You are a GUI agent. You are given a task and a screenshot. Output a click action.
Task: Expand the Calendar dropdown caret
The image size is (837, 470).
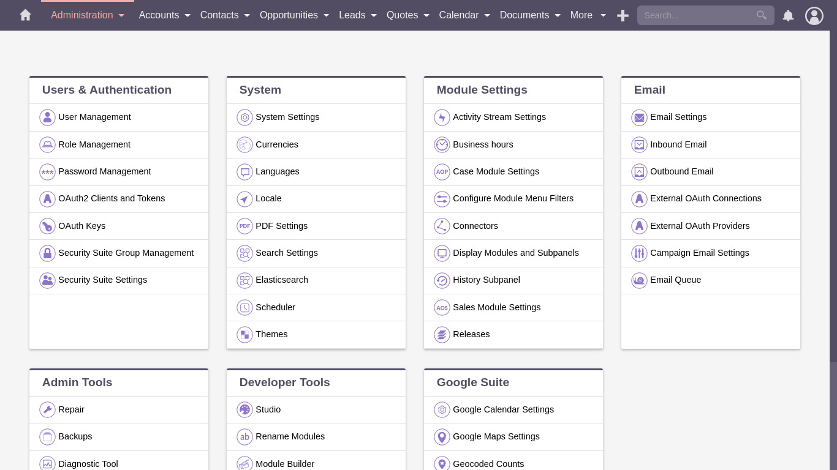pos(487,15)
